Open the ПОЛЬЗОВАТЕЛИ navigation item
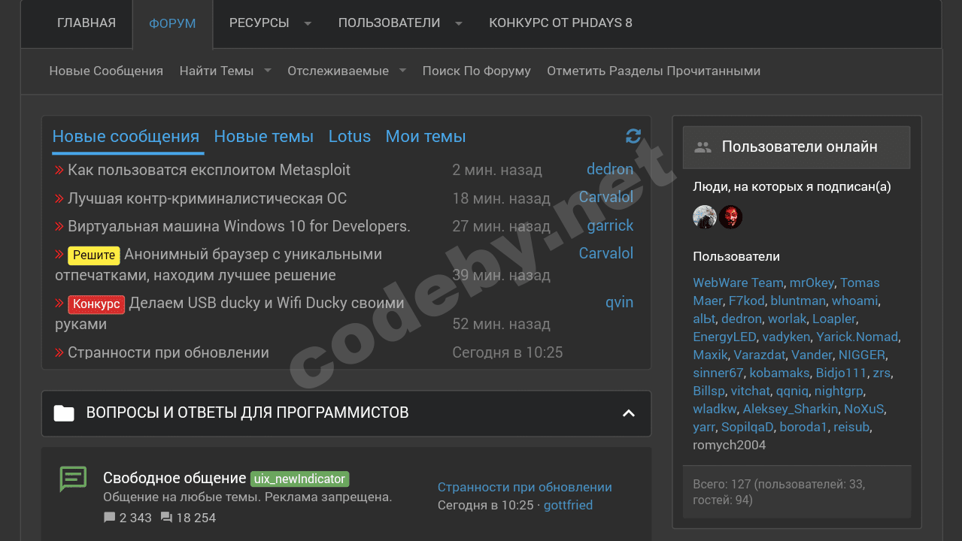 (389, 23)
